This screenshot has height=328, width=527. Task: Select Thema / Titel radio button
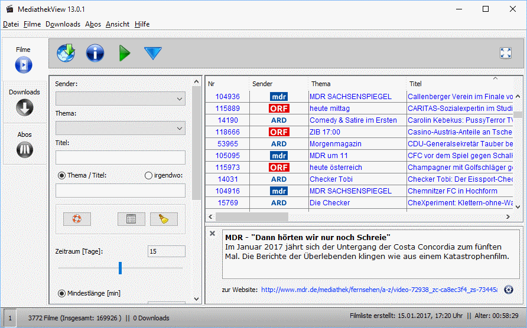pyautogui.click(x=61, y=175)
